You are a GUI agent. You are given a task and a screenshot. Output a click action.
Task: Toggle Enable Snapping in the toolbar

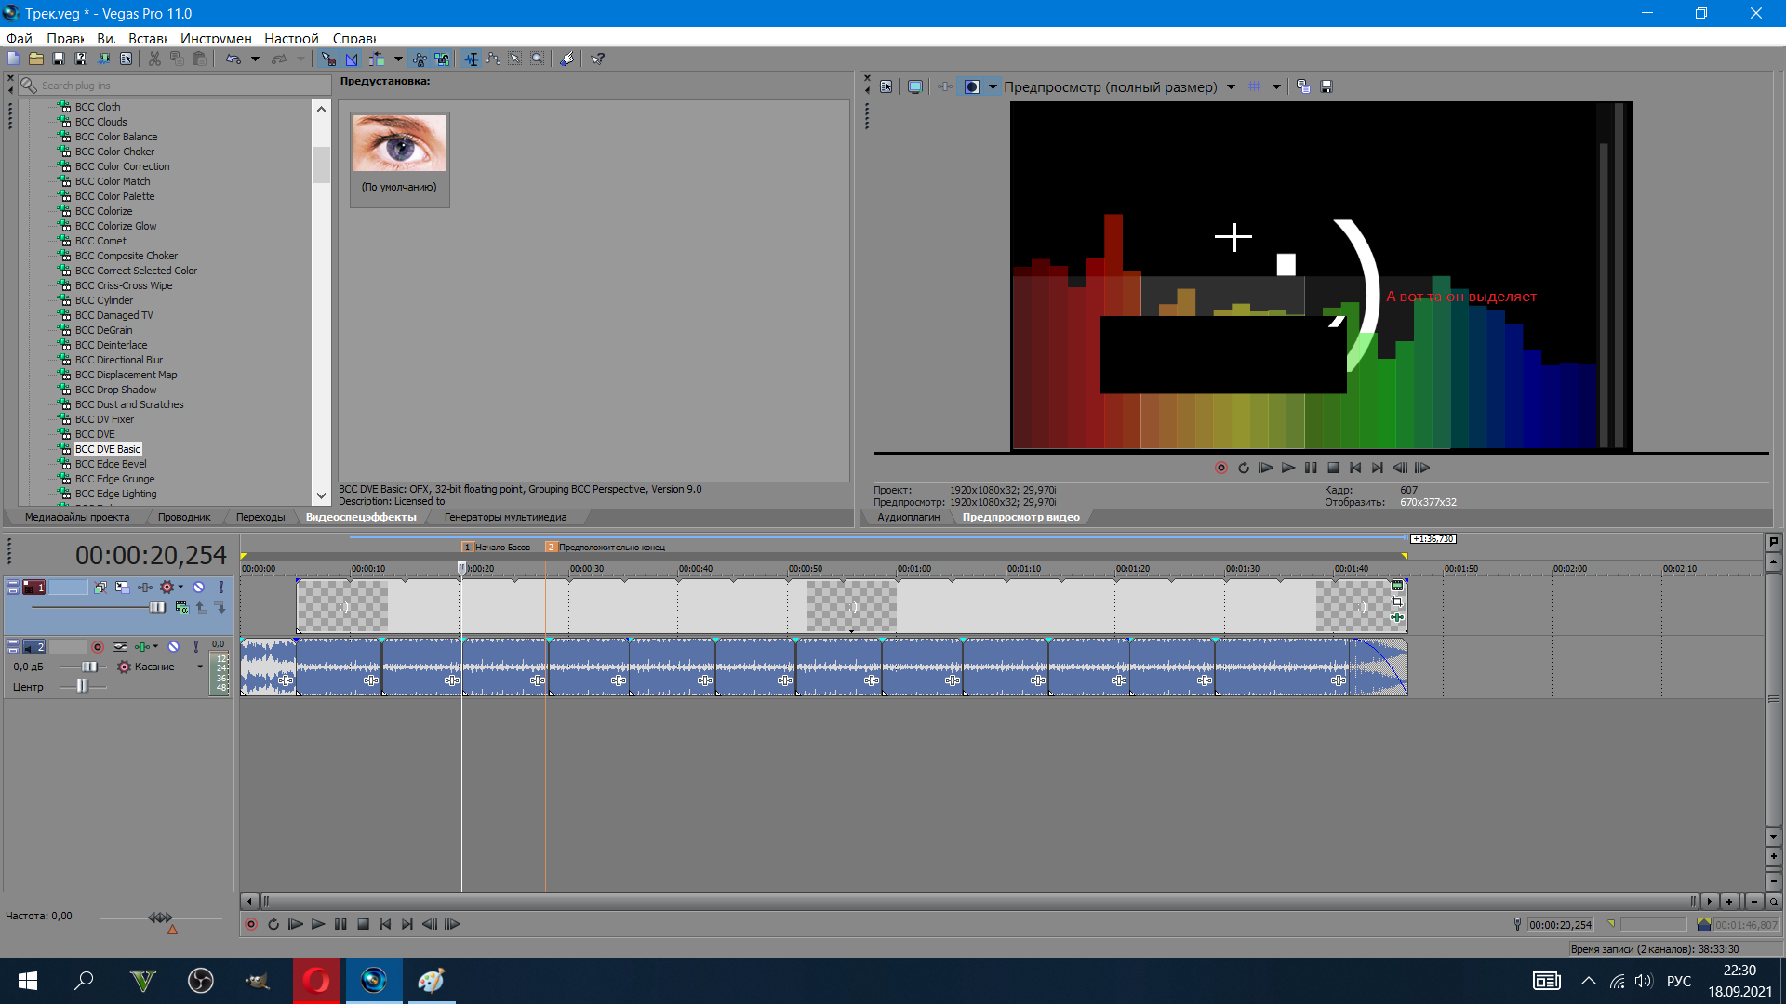pyautogui.click(x=328, y=59)
